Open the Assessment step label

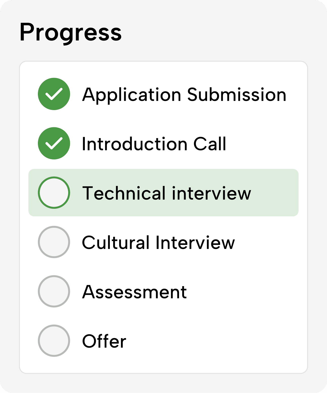click(134, 292)
